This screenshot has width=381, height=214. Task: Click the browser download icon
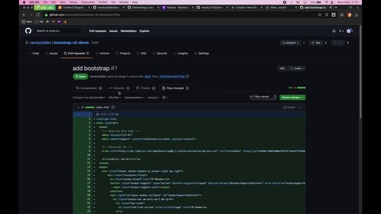(x=357, y=15)
